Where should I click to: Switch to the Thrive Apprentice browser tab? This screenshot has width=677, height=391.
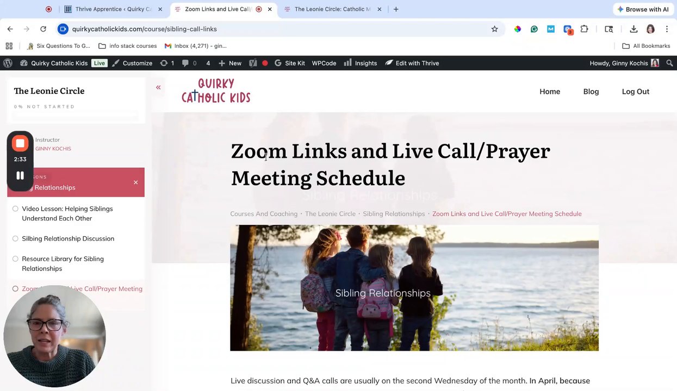[109, 9]
